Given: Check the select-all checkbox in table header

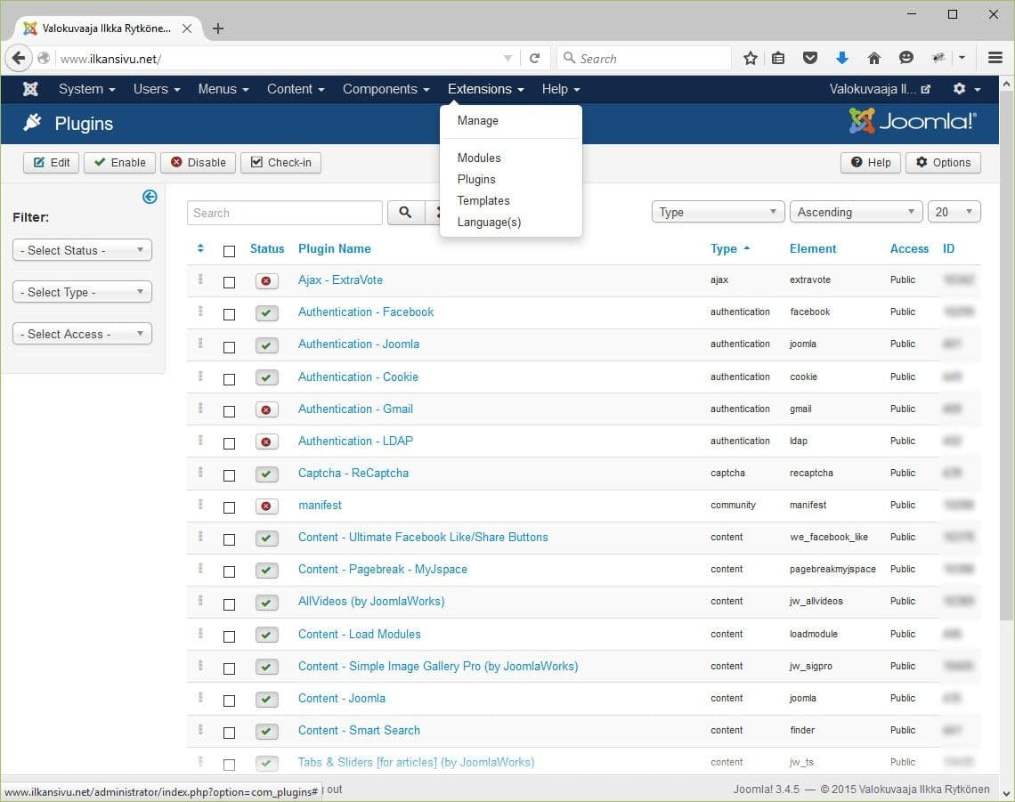Looking at the screenshot, I should point(229,251).
